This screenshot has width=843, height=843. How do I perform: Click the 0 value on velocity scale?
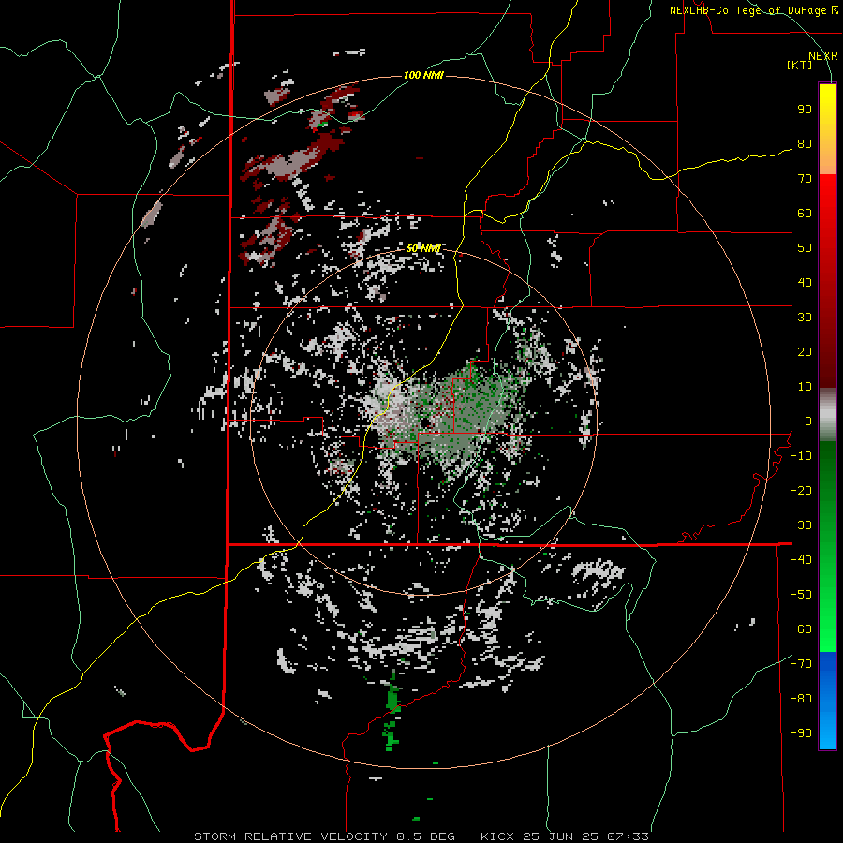pos(808,421)
